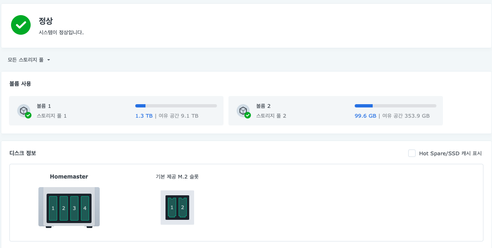Select the 볼륨 2 card title
492x248 pixels.
[263, 106]
